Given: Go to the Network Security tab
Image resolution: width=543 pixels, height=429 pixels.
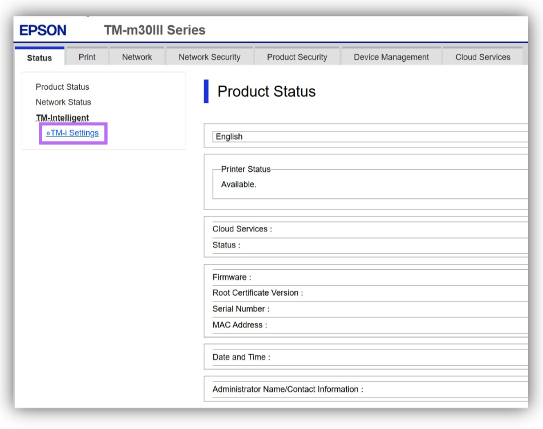Looking at the screenshot, I should tap(209, 57).
